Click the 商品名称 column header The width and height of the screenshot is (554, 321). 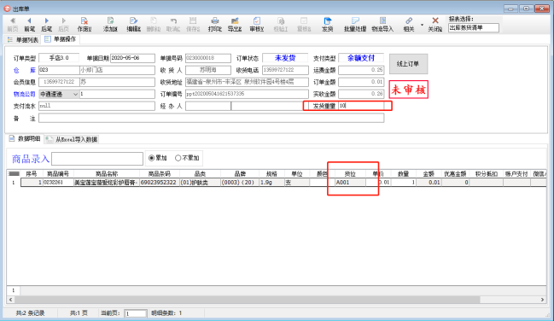pos(107,173)
